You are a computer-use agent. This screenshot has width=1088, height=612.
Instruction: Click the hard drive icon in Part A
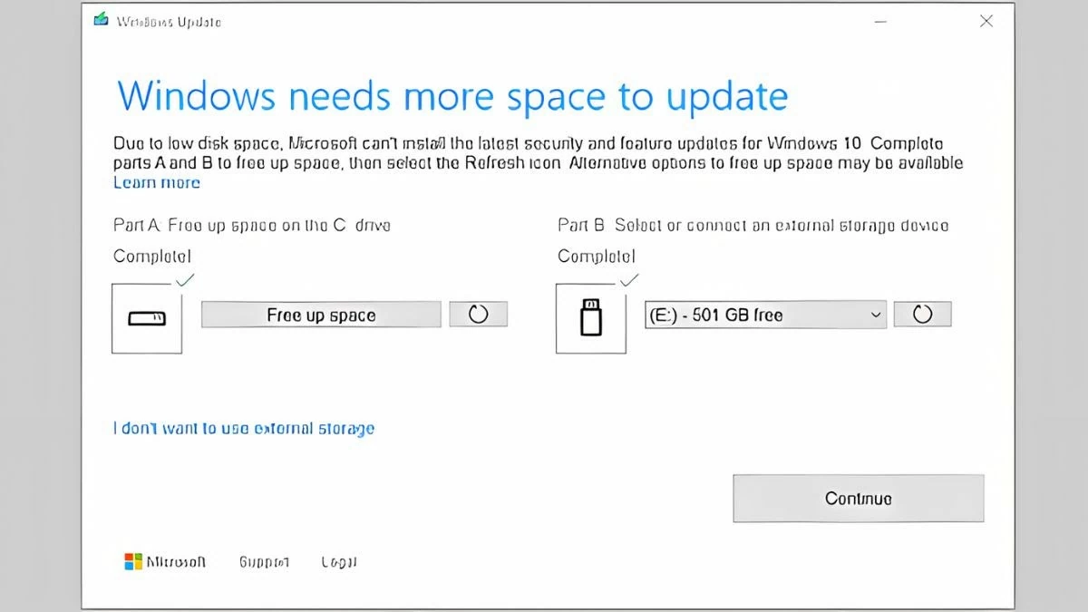tap(147, 319)
